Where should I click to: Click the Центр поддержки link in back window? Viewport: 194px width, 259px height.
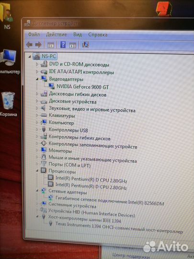pos(131,256)
